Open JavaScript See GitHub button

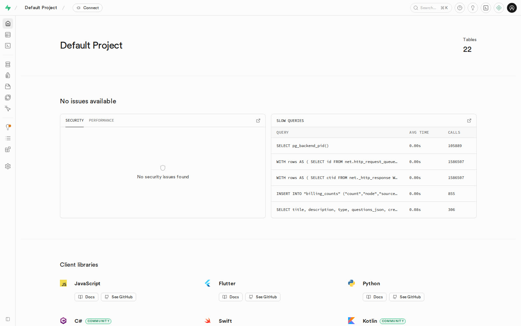click(119, 297)
